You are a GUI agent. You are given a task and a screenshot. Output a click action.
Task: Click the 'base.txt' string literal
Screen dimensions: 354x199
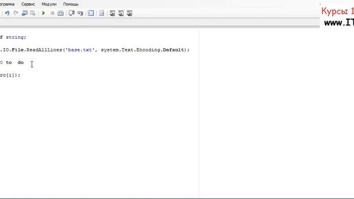tap(80, 50)
